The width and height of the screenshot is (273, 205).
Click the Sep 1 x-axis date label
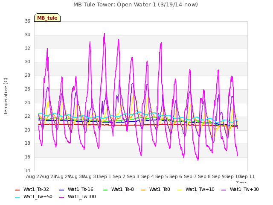pyautogui.click(x=105, y=176)
